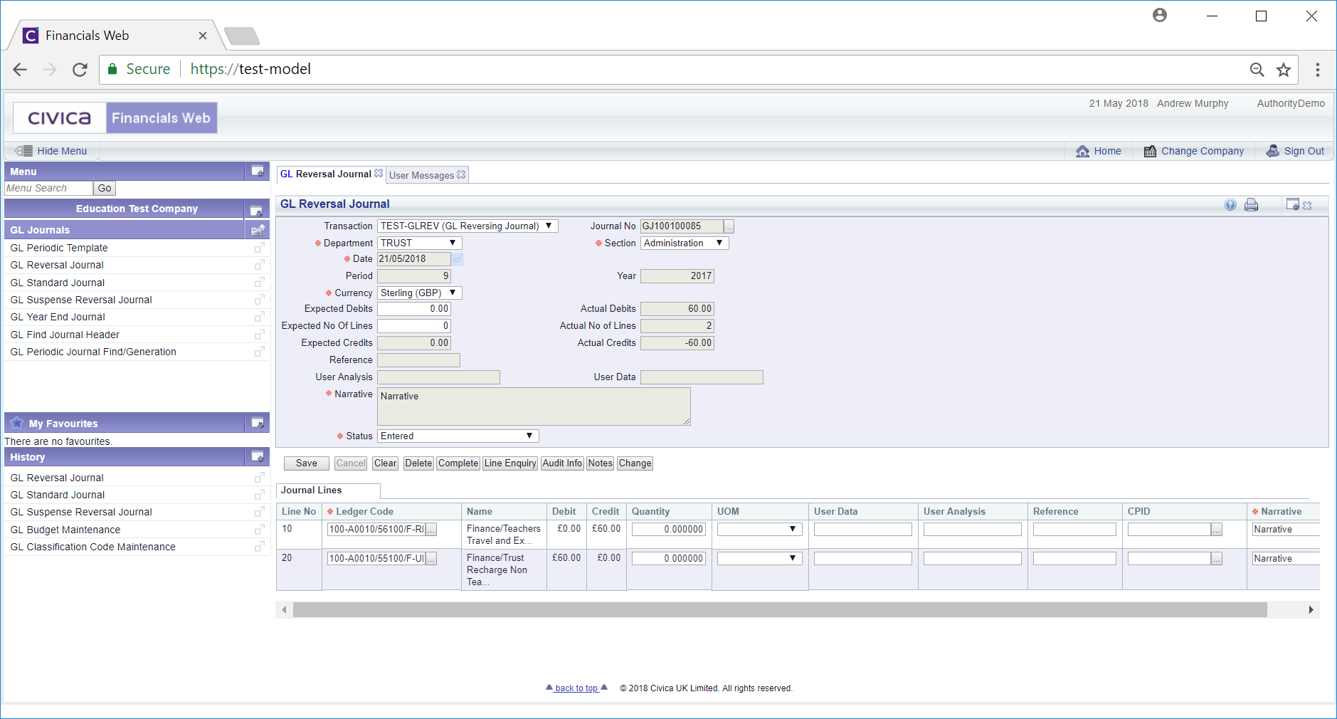Screen dimensions: 1337x719
Task: Click the Change Company link
Action: pyautogui.click(x=1194, y=151)
